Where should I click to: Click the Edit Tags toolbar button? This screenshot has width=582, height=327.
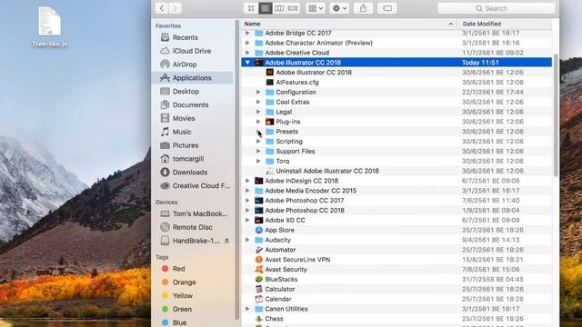pos(387,8)
